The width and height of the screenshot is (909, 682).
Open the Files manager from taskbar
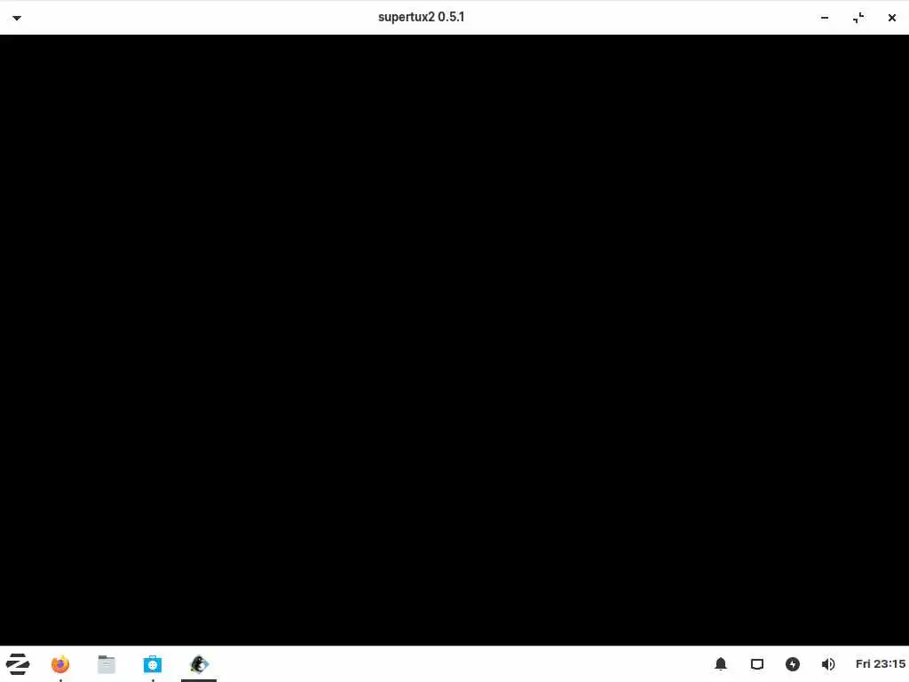(107, 664)
